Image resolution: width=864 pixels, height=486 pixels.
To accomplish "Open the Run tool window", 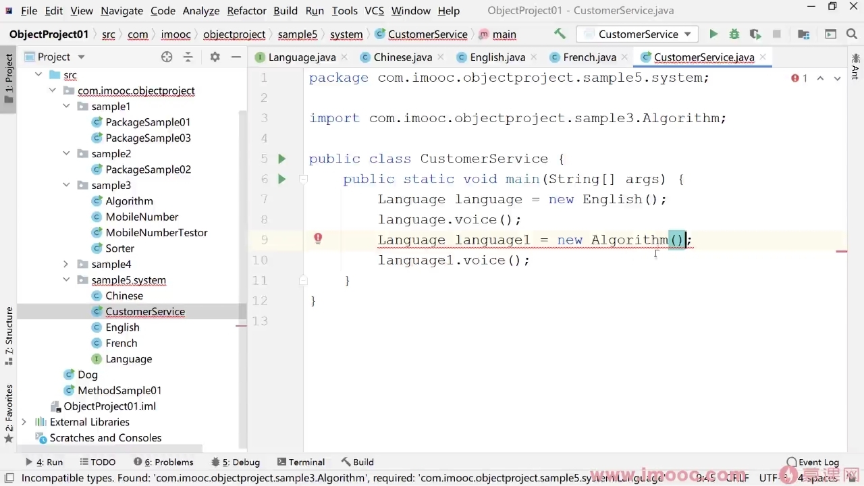I will pyautogui.click(x=44, y=462).
